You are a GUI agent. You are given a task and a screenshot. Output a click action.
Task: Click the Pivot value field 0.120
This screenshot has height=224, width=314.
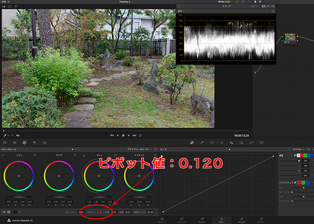click(99, 212)
